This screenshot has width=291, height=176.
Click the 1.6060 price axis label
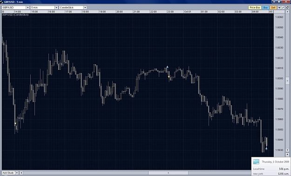coord(279,17)
